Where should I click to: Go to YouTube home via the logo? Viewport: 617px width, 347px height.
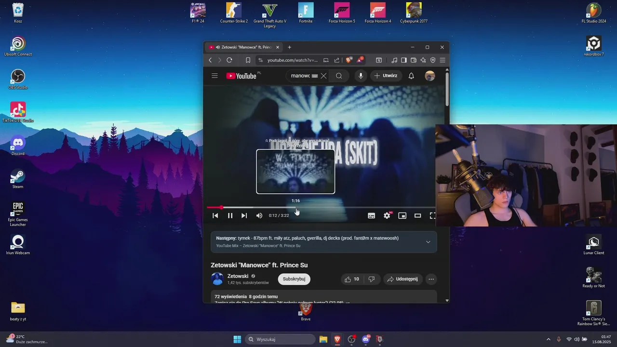(x=241, y=76)
